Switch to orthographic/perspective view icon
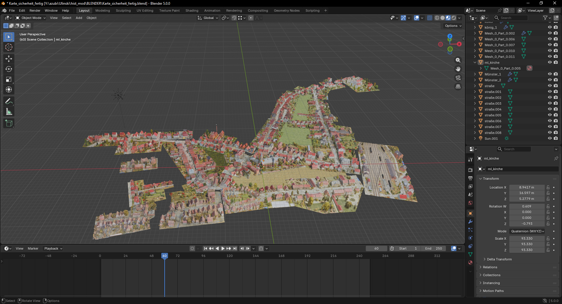 coord(458,87)
